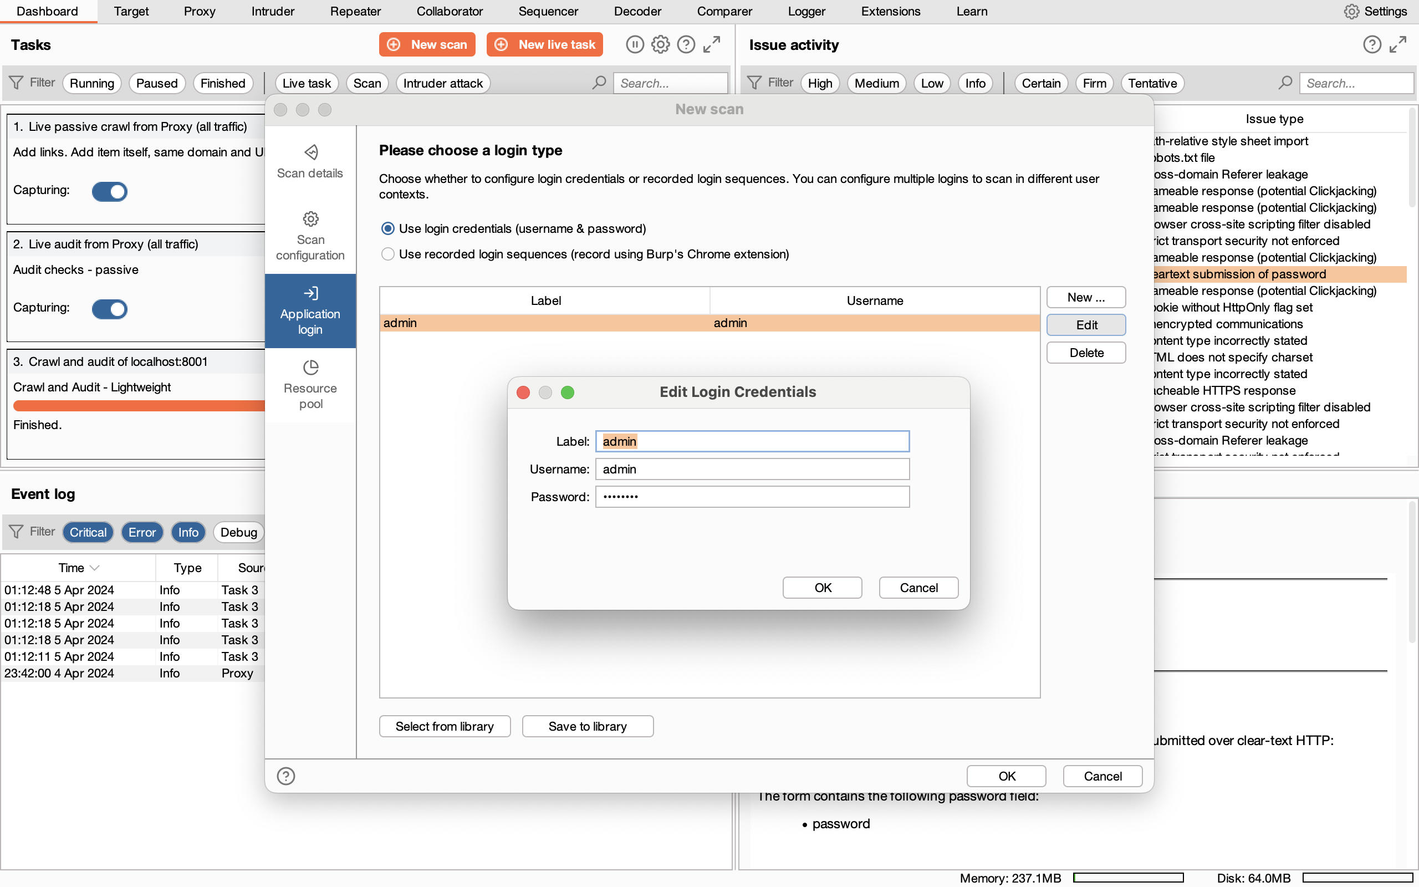The image size is (1419, 887).
Task: Open the Scan configuration gear icon
Action: (x=310, y=218)
